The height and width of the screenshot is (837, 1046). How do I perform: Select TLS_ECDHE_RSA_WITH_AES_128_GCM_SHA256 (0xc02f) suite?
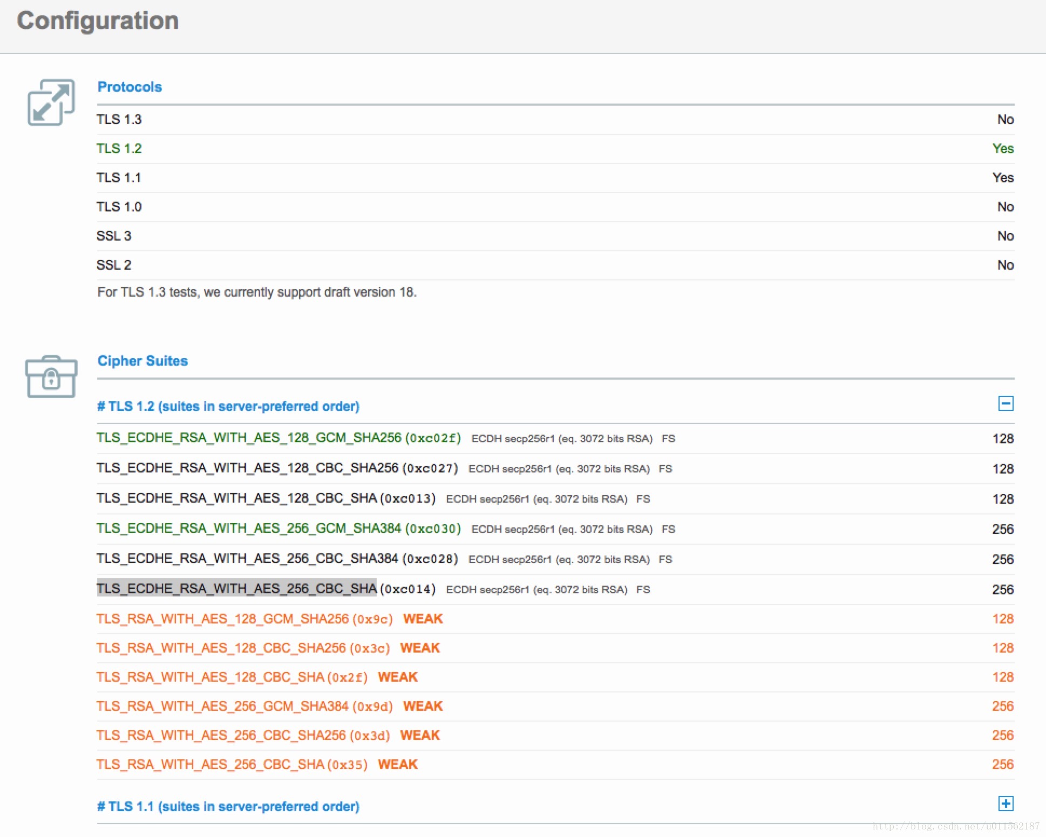coord(279,438)
